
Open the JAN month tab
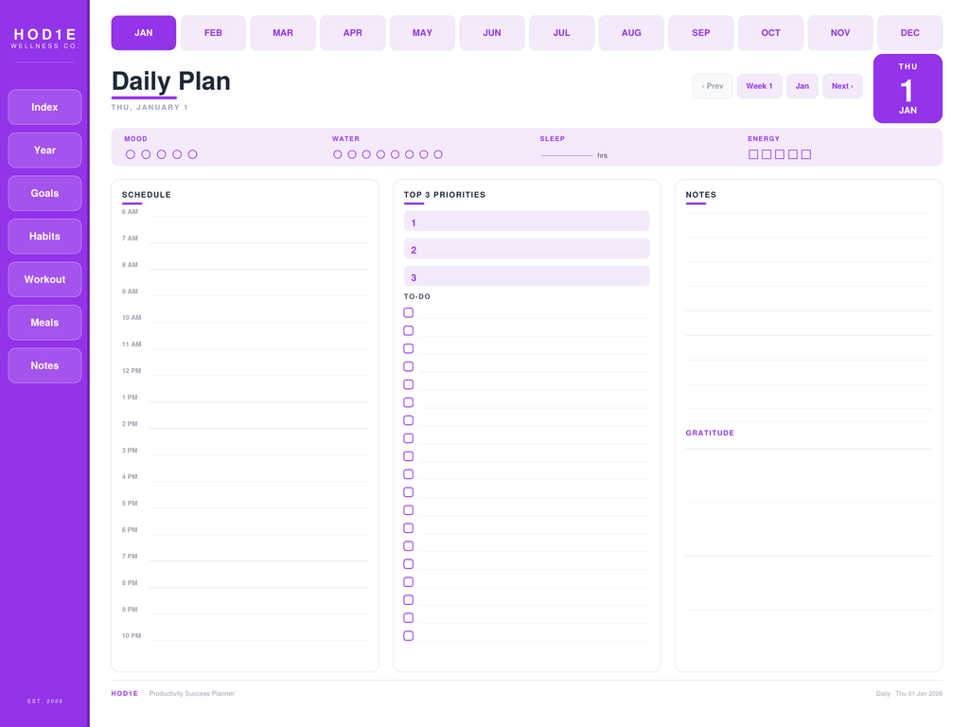pyautogui.click(x=144, y=33)
